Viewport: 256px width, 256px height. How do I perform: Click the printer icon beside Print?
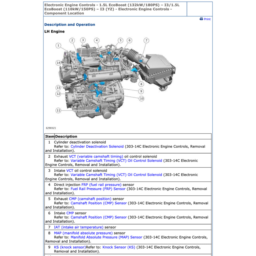pos(201,19)
